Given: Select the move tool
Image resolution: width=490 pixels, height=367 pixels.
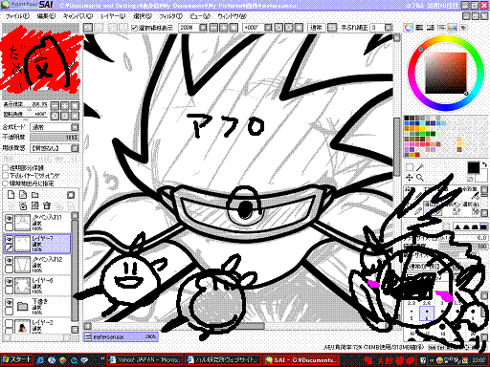Looking at the screenshot, I should (410, 178).
